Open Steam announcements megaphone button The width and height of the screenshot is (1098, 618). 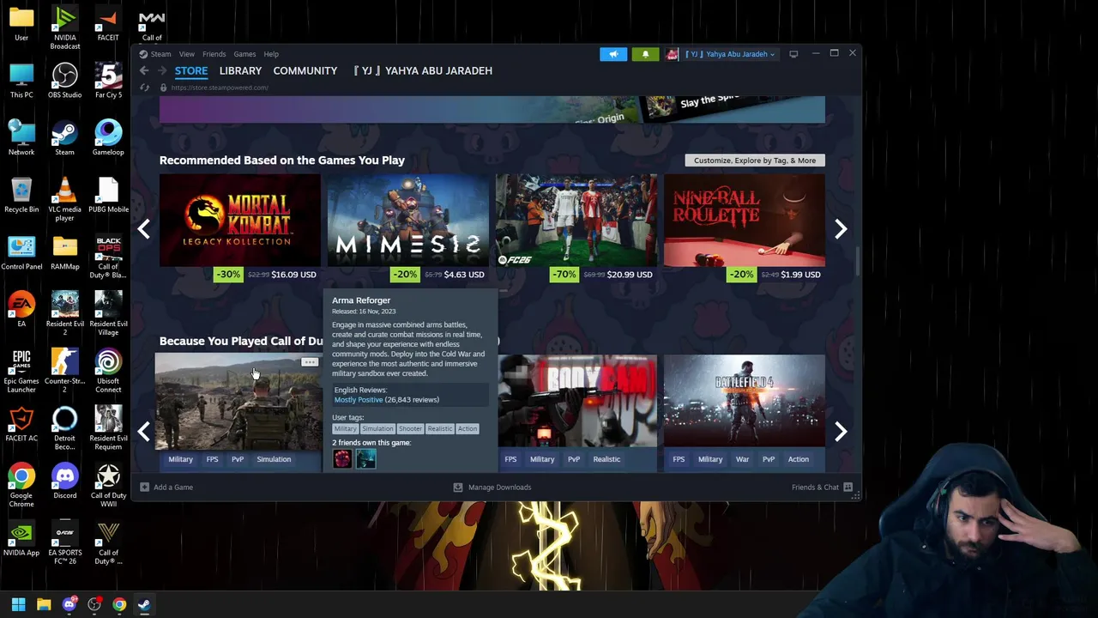click(613, 54)
